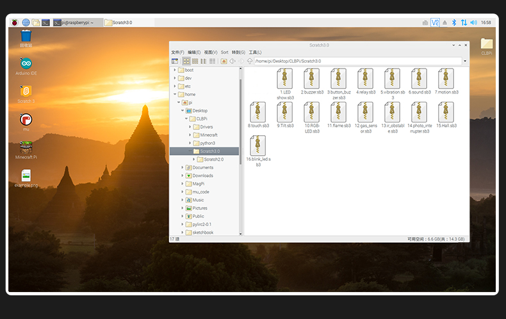Click the Back navigation arrow

point(233,61)
